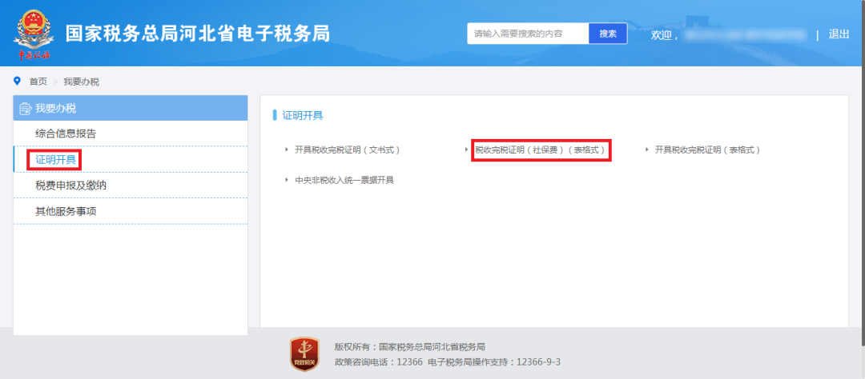Open 其他服务事项 in sidebar
865x379 pixels.
[131, 212]
